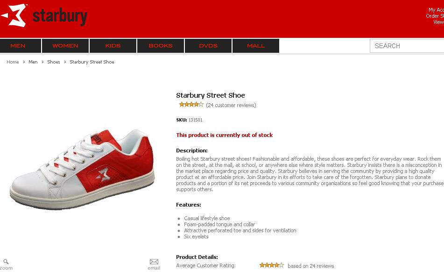Click the envelope email icon
The width and height of the screenshot is (444, 272).
pyautogui.click(x=154, y=262)
